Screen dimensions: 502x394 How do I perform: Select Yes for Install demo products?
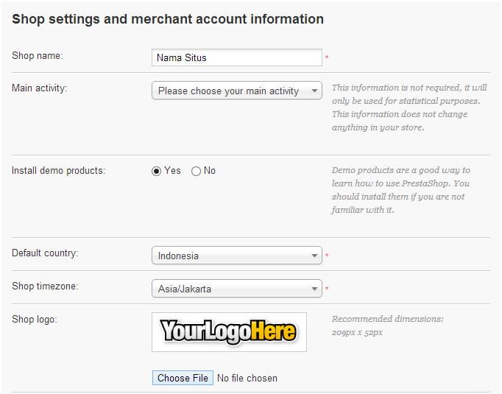pyautogui.click(x=156, y=171)
